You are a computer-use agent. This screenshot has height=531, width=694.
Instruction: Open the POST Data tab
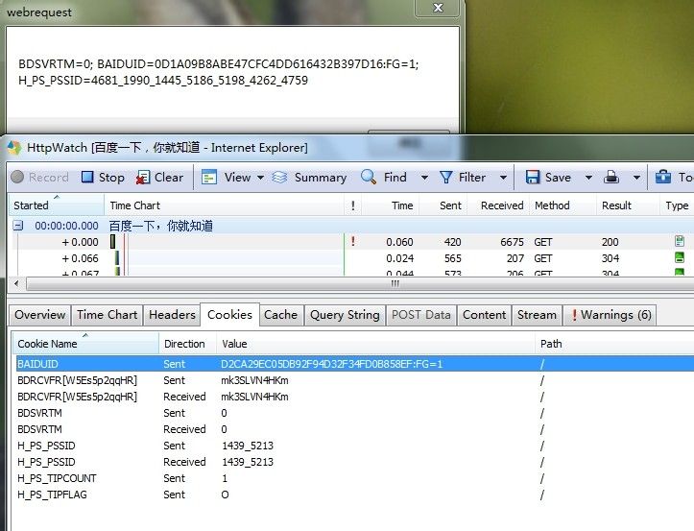tap(421, 315)
